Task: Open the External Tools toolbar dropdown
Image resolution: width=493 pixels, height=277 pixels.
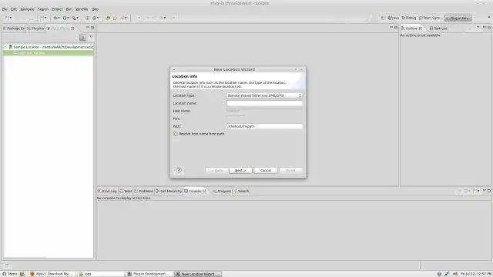Action: pyautogui.click(x=78, y=18)
